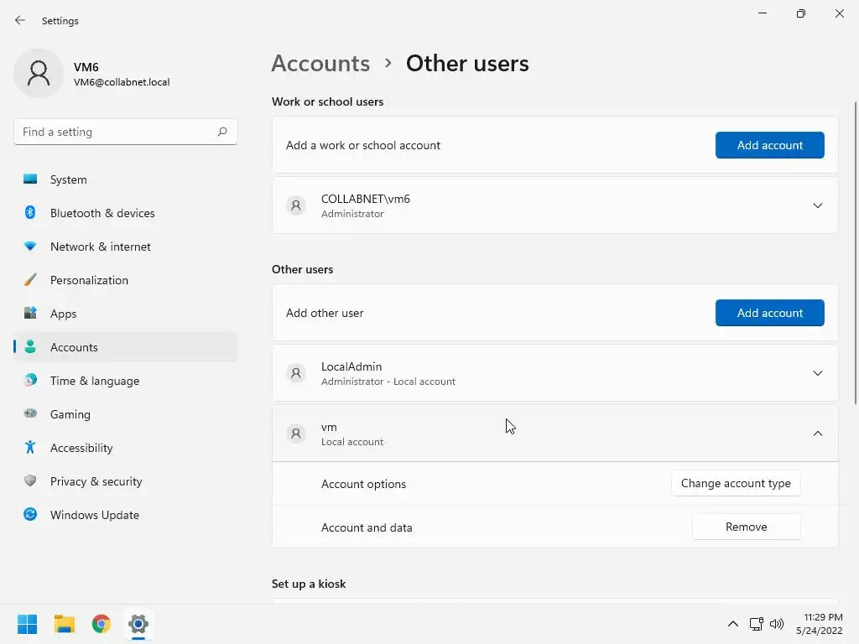Click the Privacy & security shield icon
Viewport: 859px width, 644px height.
[30, 481]
